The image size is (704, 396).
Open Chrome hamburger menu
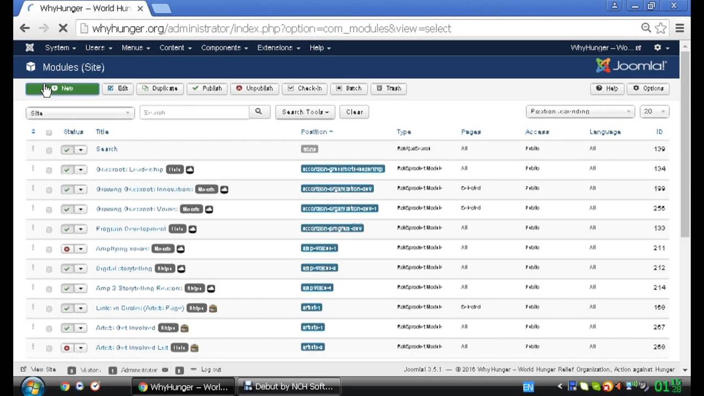[680, 28]
